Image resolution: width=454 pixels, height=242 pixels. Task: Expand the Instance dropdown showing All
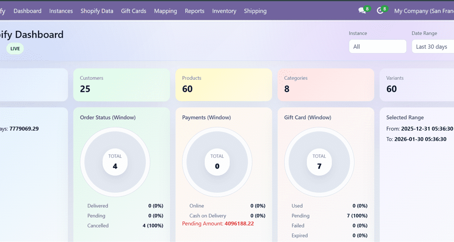point(377,47)
